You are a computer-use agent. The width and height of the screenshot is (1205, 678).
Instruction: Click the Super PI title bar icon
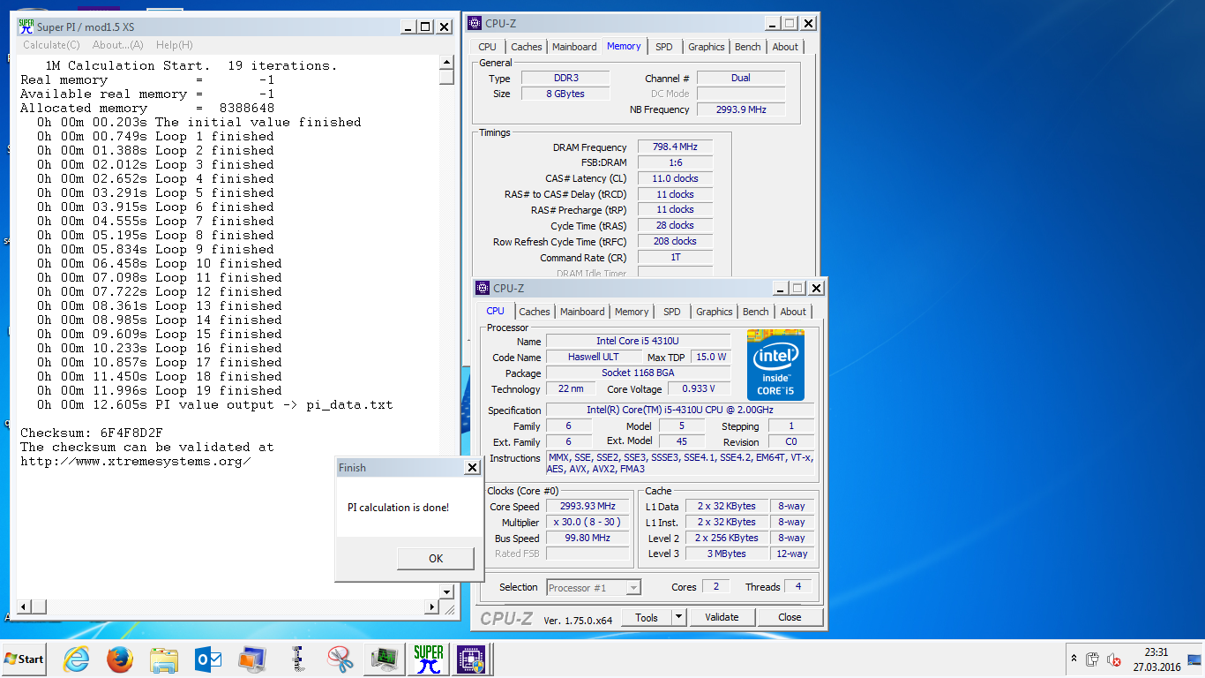pyautogui.click(x=26, y=26)
